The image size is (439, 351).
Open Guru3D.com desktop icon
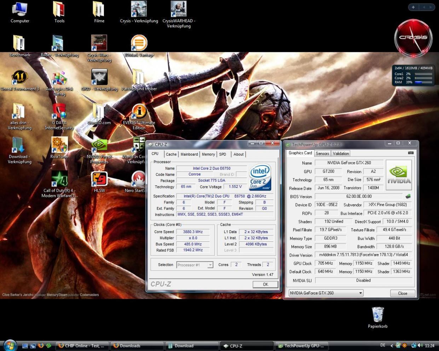click(99, 114)
